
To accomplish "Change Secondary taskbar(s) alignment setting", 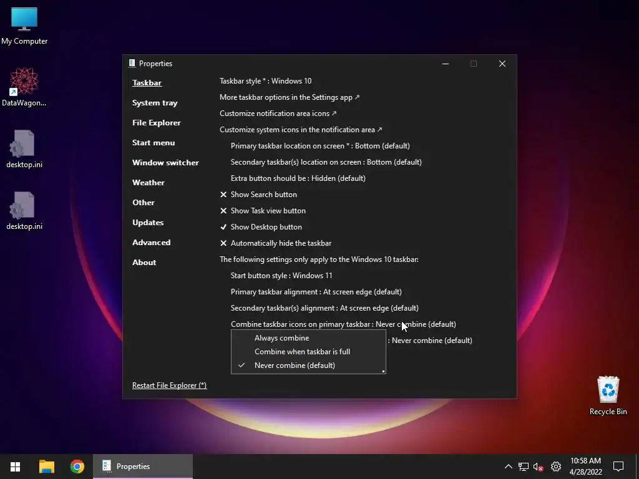I will click(x=324, y=308).
